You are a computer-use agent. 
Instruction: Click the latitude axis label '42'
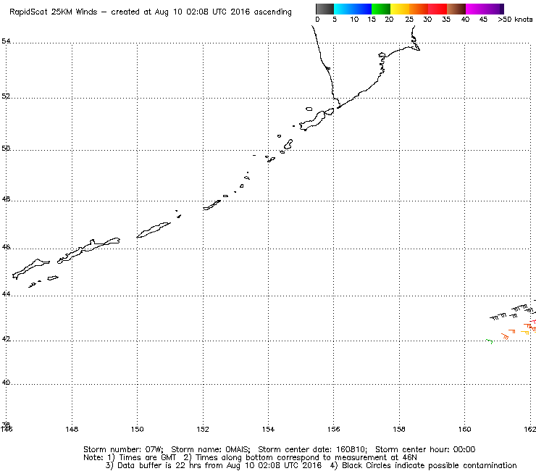(x=6, y=338)
